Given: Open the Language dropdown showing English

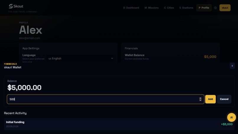Looking at the screenshot, I should coord(80,58).
